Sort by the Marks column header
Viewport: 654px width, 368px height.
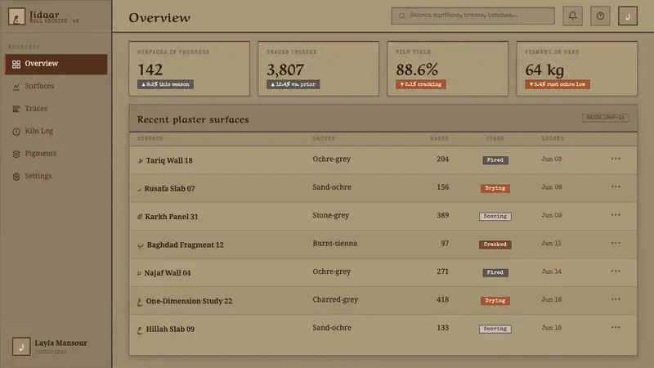[x=439, y=138]
